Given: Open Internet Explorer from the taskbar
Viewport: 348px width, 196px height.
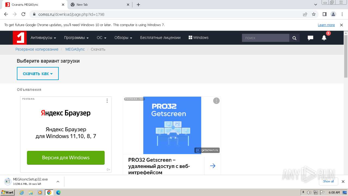Looking at the screenshot, I should tap(22, 192).
